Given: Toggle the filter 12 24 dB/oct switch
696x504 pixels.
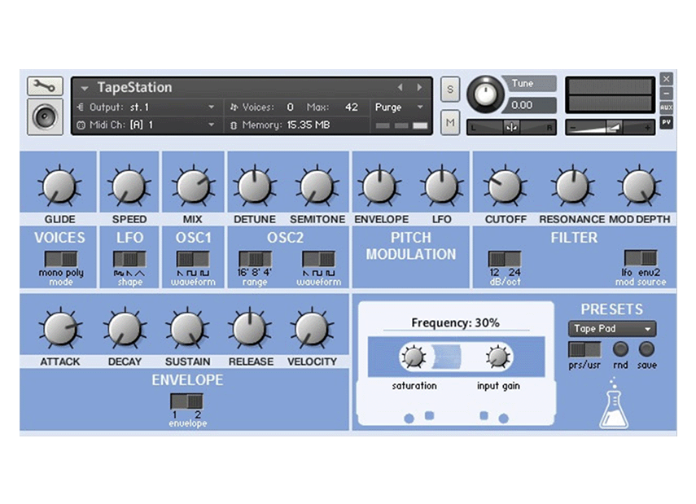Looking at the screenshot, I should (505, 259).
